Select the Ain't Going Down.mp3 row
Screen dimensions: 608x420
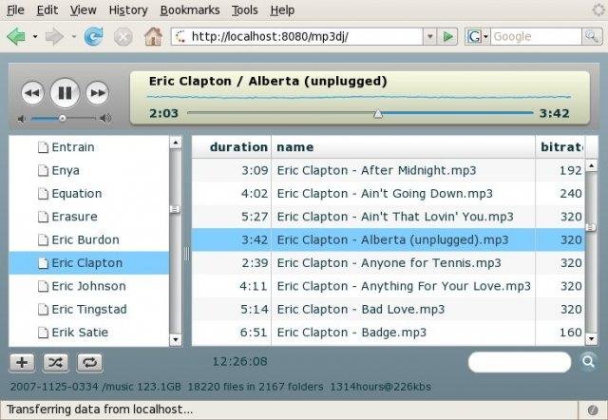[x=389, y=194]
